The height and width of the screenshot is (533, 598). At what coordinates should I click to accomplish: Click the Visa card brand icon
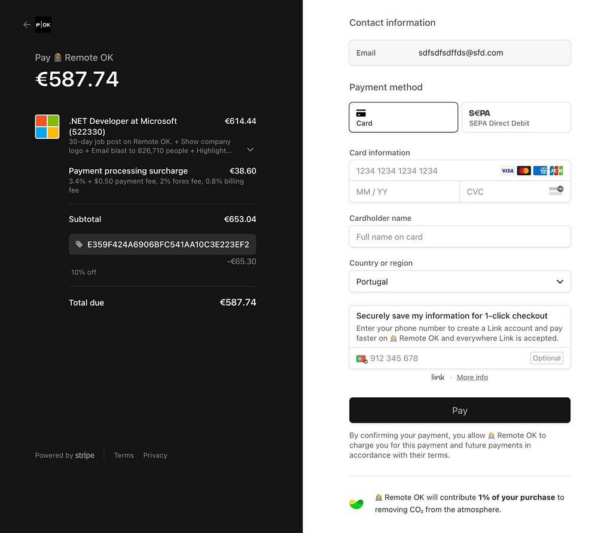click(x=507, y=170)
